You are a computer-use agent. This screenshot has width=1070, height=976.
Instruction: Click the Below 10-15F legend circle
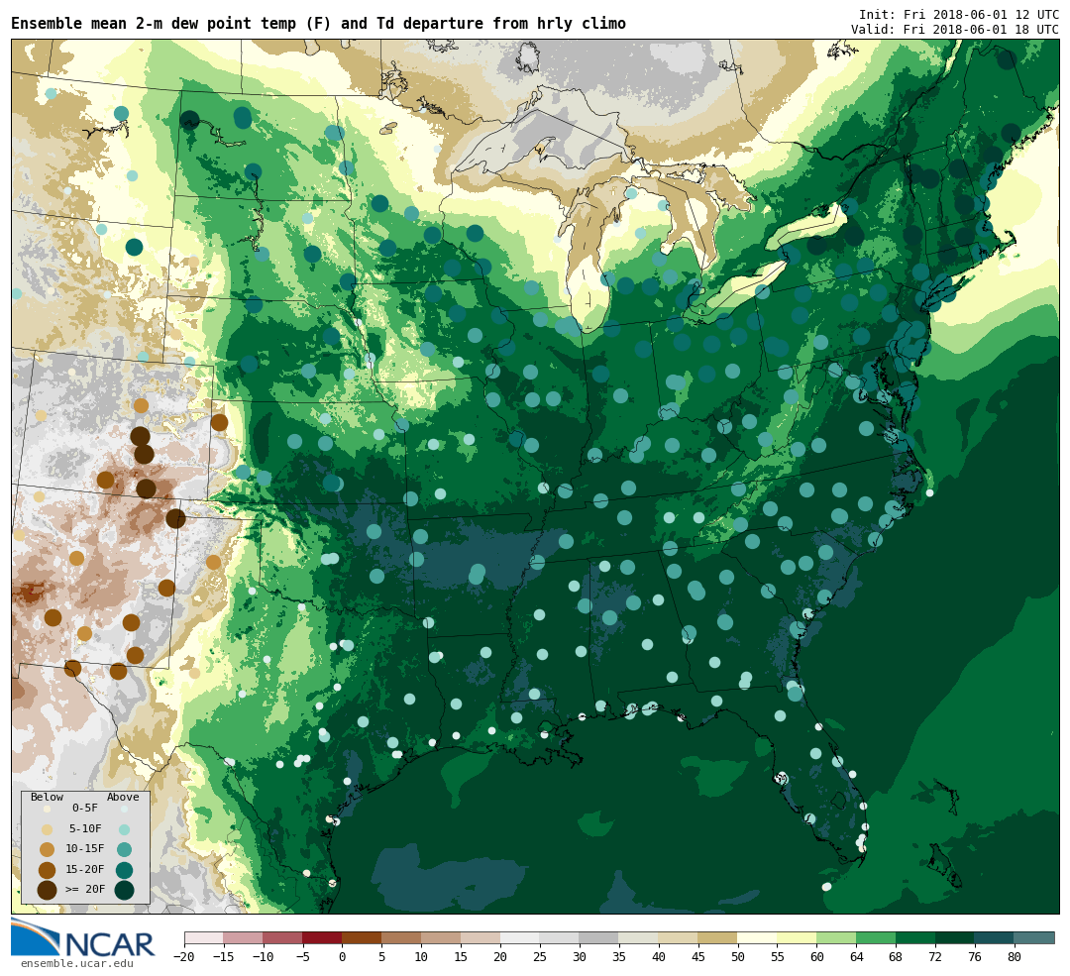[47, 849]
